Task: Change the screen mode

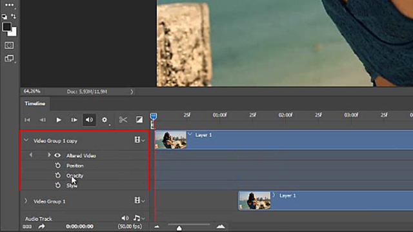Action: [x=9, y=59]
